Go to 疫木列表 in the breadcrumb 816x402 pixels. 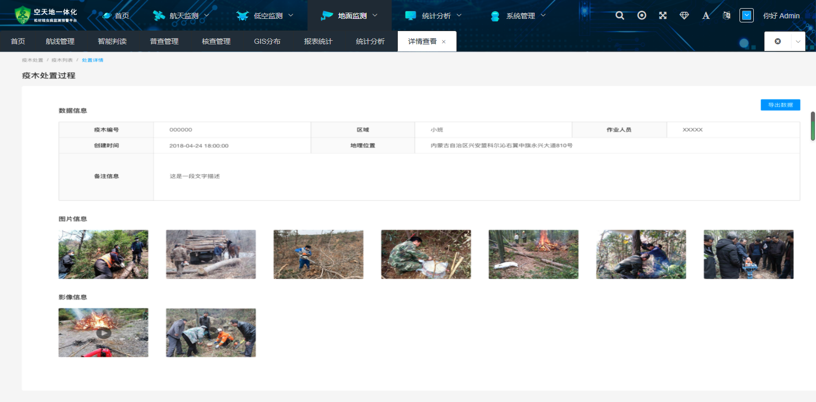point(62,60)
